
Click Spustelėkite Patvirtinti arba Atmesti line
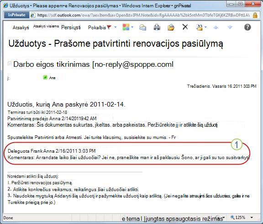[x=91, y=138]
